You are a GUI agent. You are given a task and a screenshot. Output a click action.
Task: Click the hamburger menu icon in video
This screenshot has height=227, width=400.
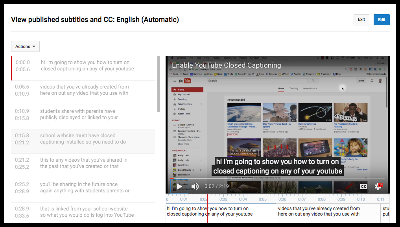(x=175, y=81)
